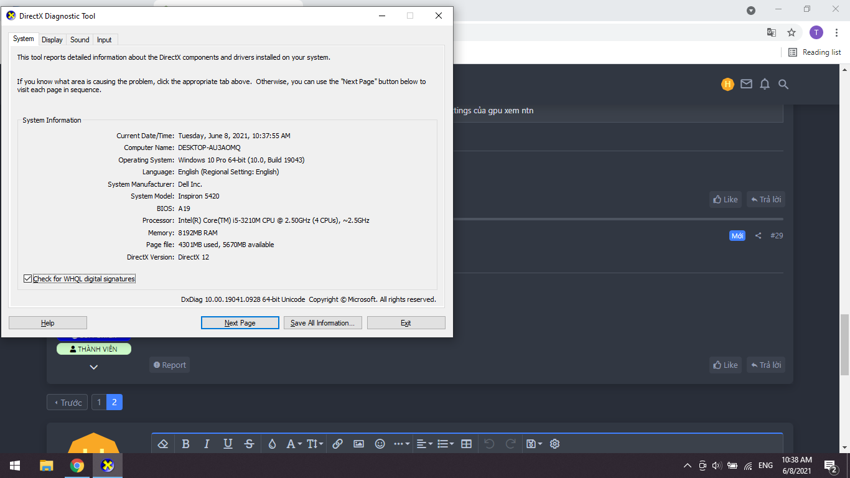Open the forum alerts bell icon

[x=765, y=84]
